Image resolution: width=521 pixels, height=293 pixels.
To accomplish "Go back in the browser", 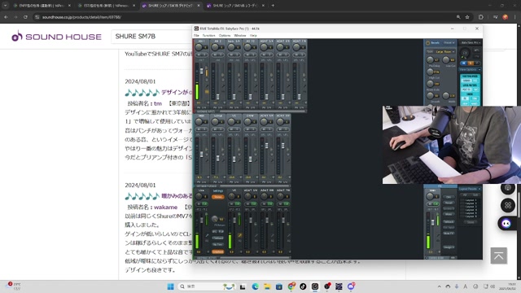I will click(6, 17).
